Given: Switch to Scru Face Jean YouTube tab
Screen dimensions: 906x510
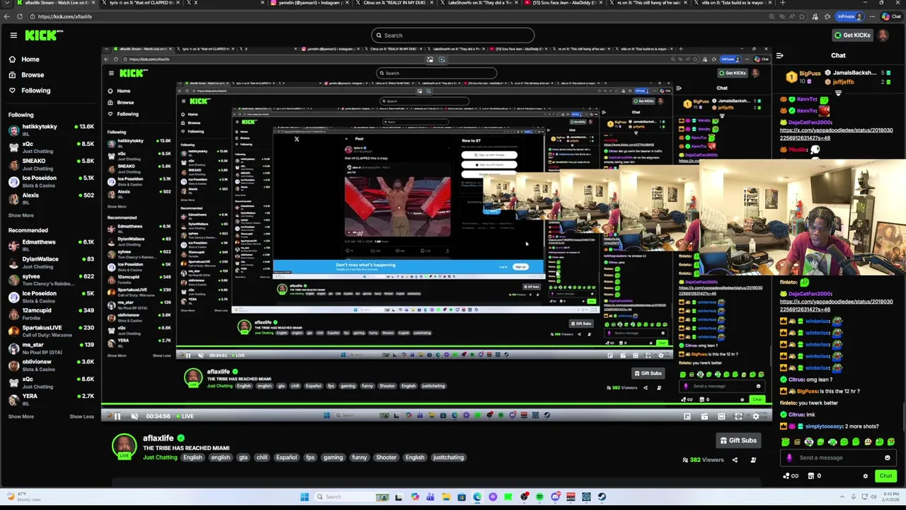Looking at the screenshot, I should [x=563, y=3].
